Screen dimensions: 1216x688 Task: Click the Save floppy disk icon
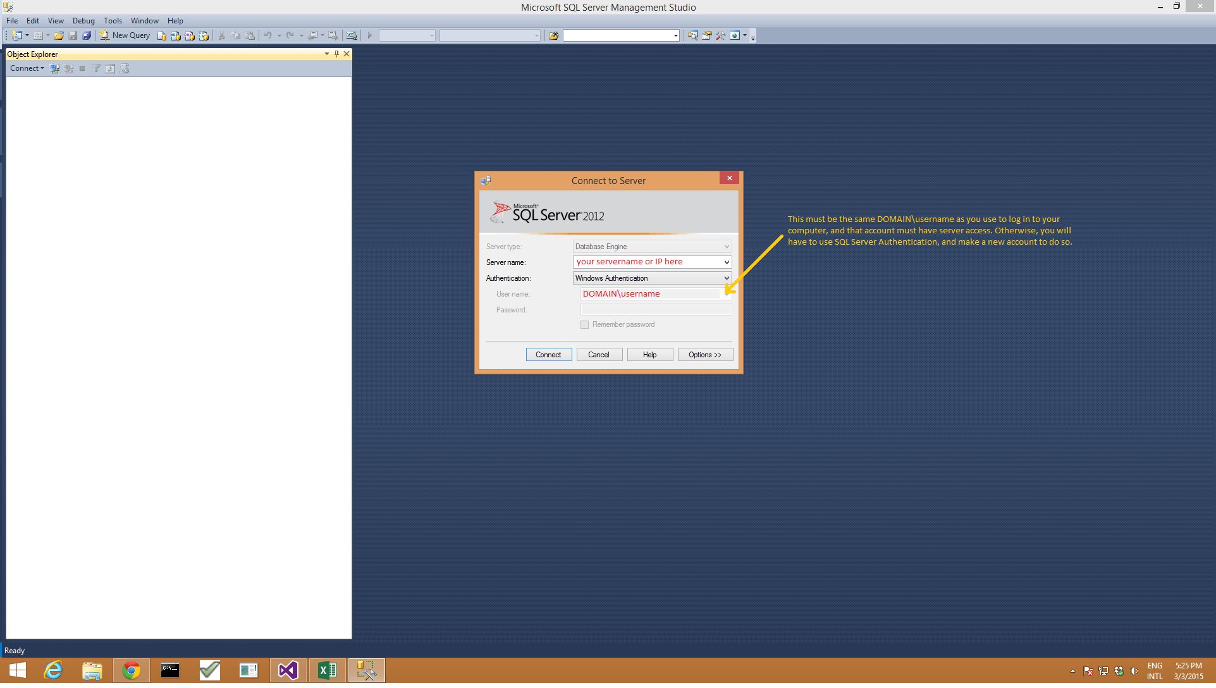73,35
